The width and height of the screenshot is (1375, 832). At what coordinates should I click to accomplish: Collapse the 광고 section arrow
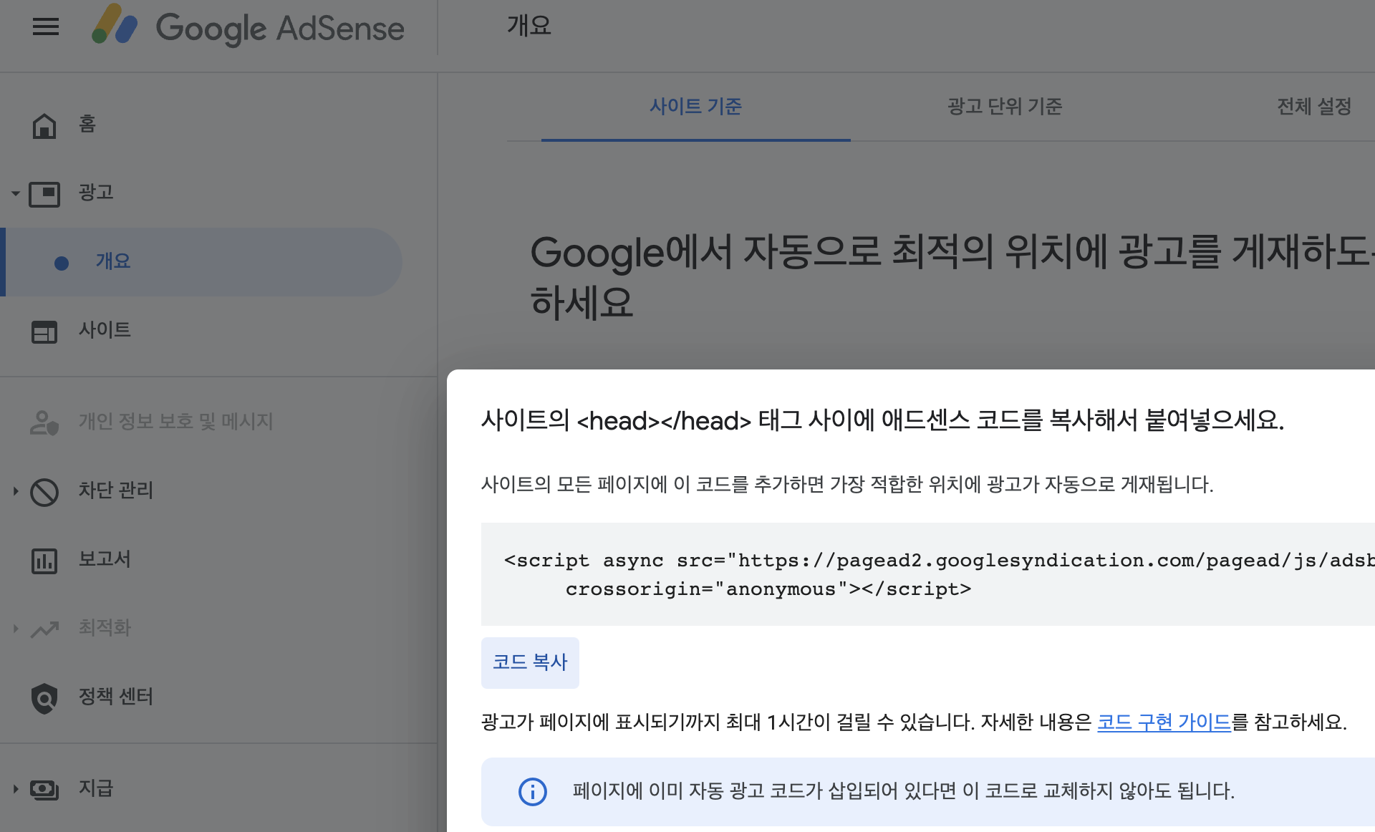click(x=16, y=193)
